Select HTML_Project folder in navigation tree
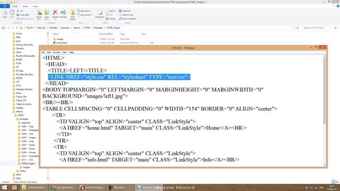Screen dimensions: 340x191 coord(28,163)
